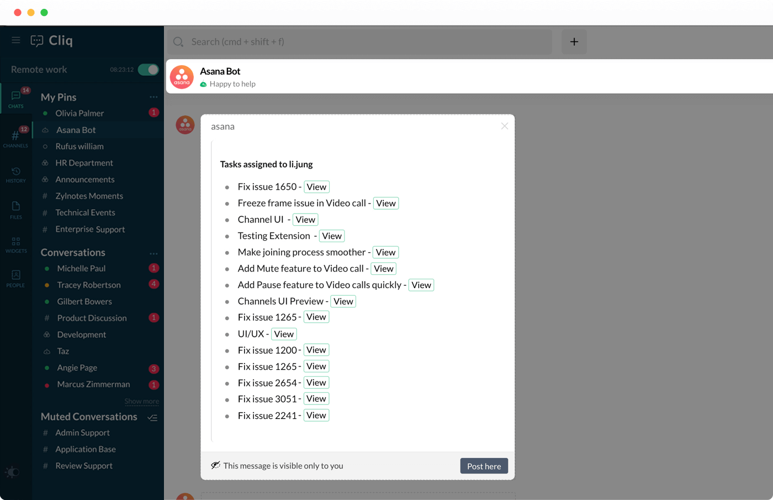Open My Pins more options
This screenshot has height=500, width=773.
[x=153, y=97]
